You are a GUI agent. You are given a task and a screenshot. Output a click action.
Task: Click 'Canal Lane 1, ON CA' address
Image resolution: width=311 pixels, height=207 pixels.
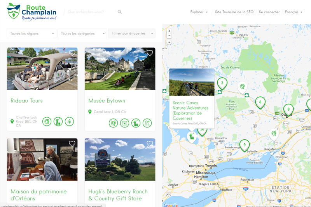(x=110, y=112)
